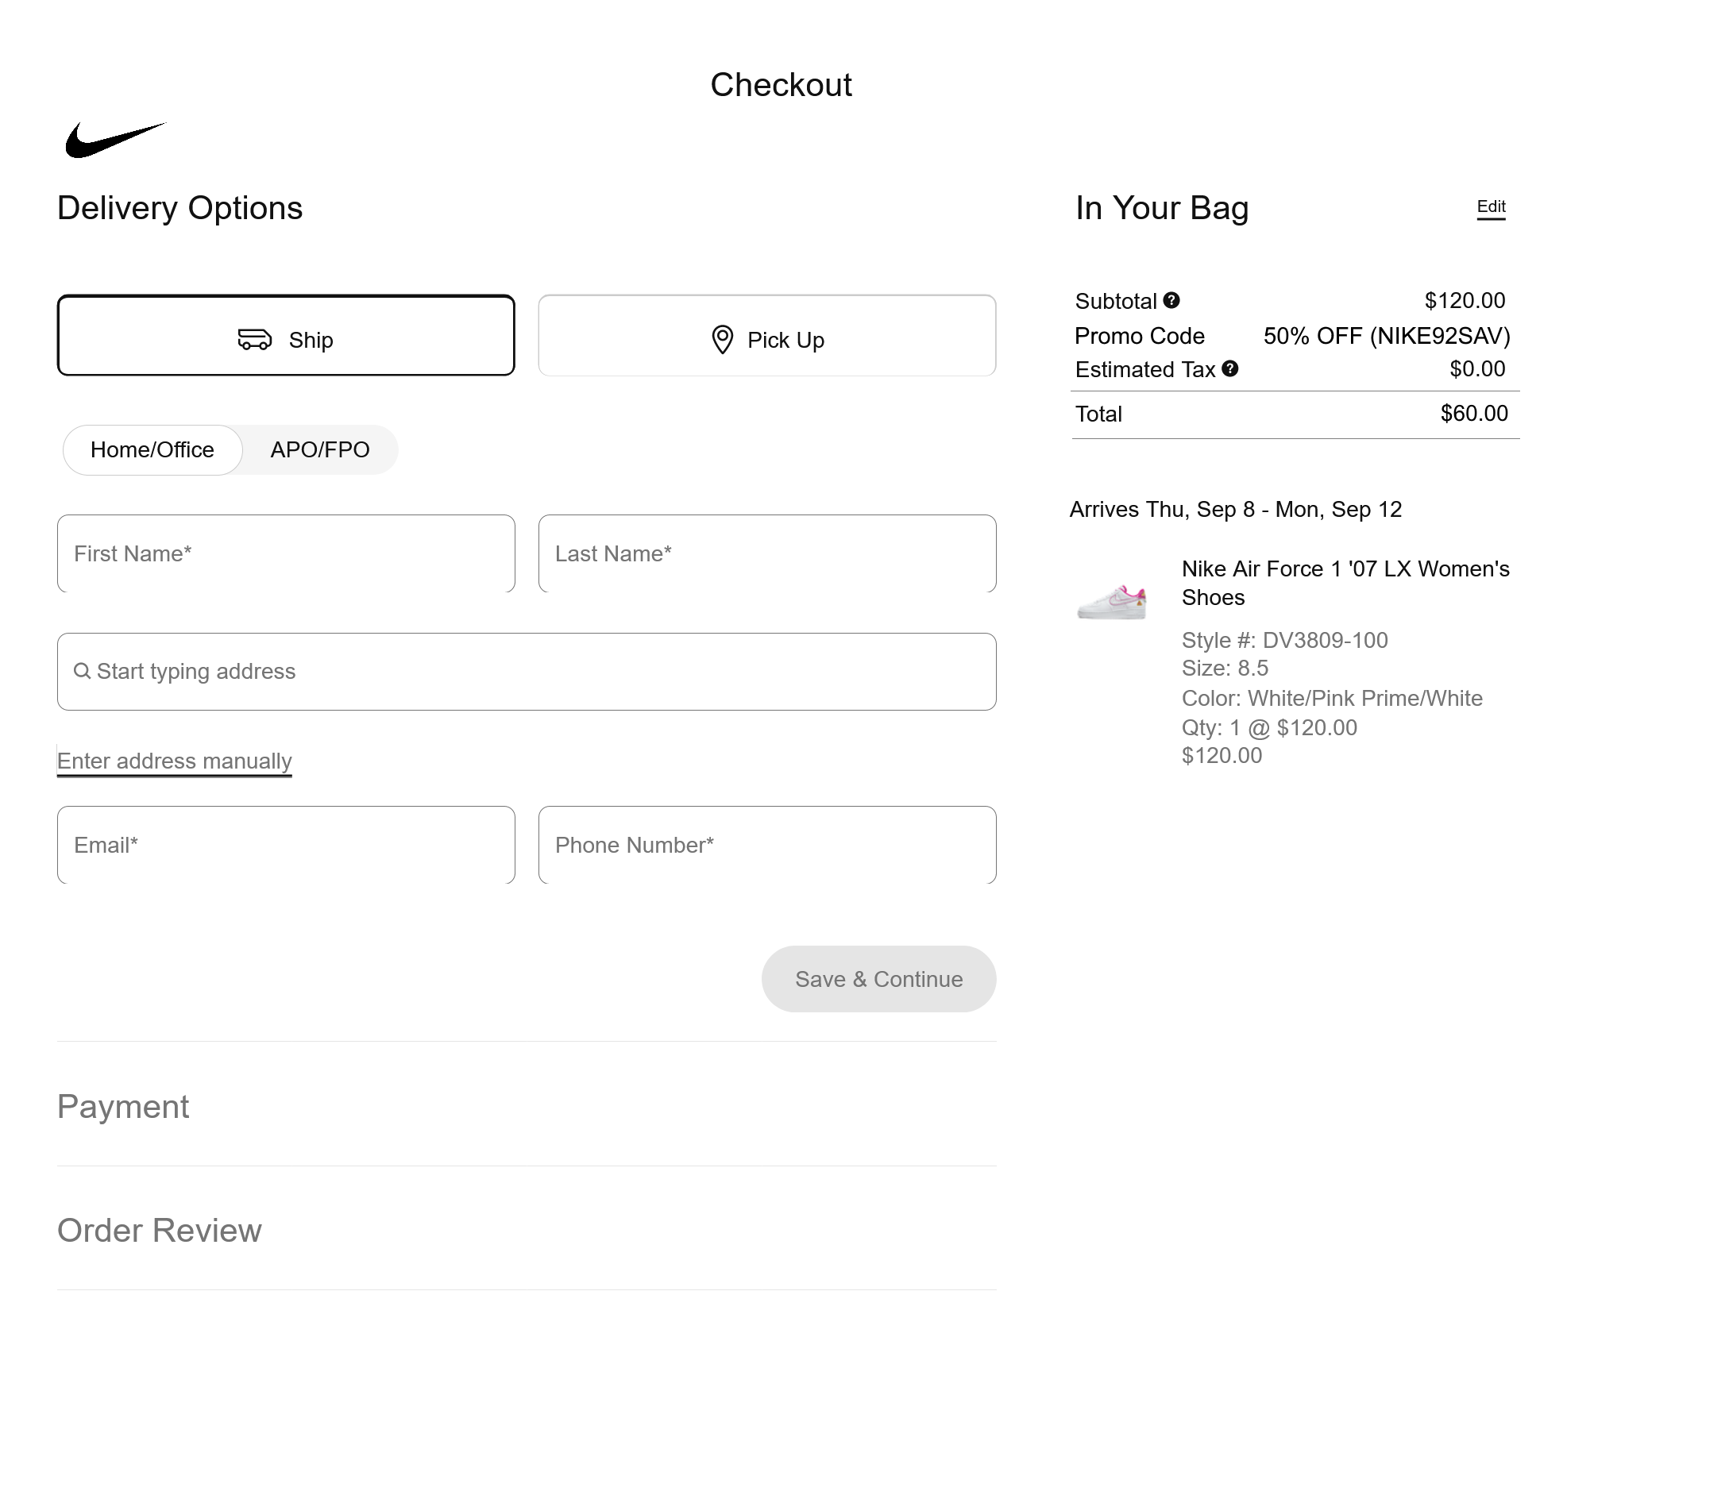This screenshot has height=1503, width=1733.
Task: Switch to Home/Office address type
Action: [152, 450]
